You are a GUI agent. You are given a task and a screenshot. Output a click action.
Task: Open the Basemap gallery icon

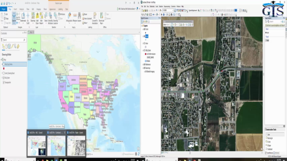coord(33,16)
